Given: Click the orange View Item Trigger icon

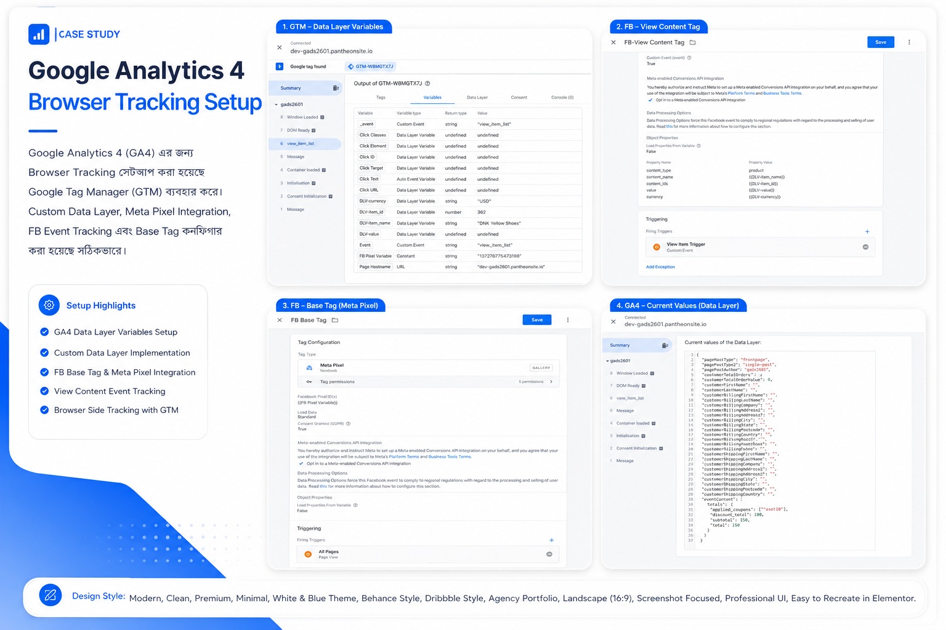Looking at the screenshot, I should (657, 247).
